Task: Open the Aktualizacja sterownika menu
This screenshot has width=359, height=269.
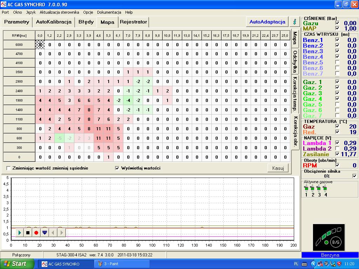Action: coord(59,12)
